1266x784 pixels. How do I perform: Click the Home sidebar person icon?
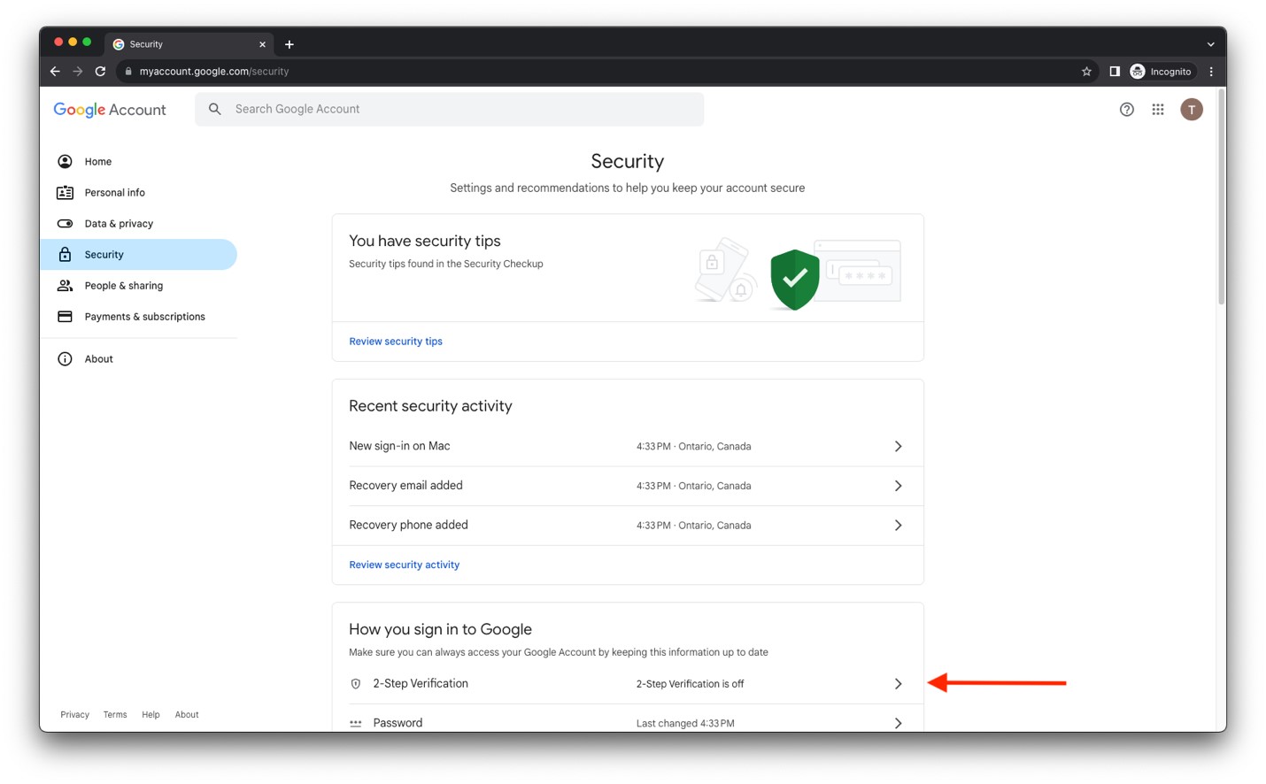(65, 162)
